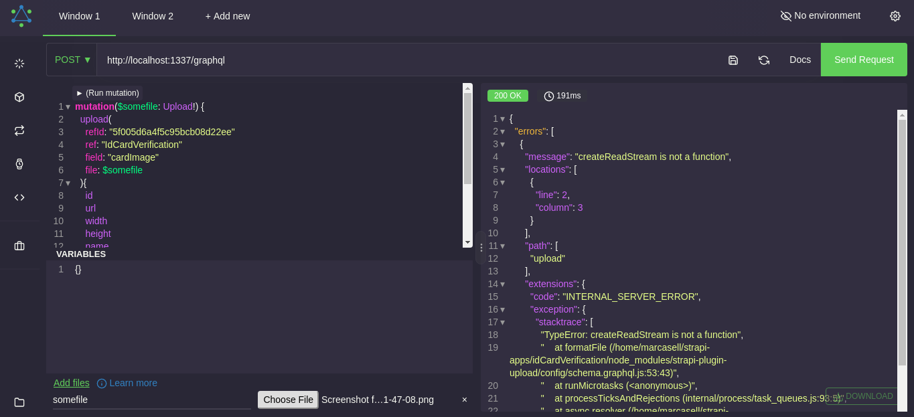Refresh schema with the reload icon beside Docs
The width and height of the screenshot is (914, 417).
click(764, 60)
